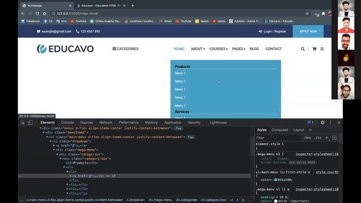Image resolution: width=361 pixels, height=203 pixels.
Task: Open the DevTools issues counter badge
Action: coord(310,122)
